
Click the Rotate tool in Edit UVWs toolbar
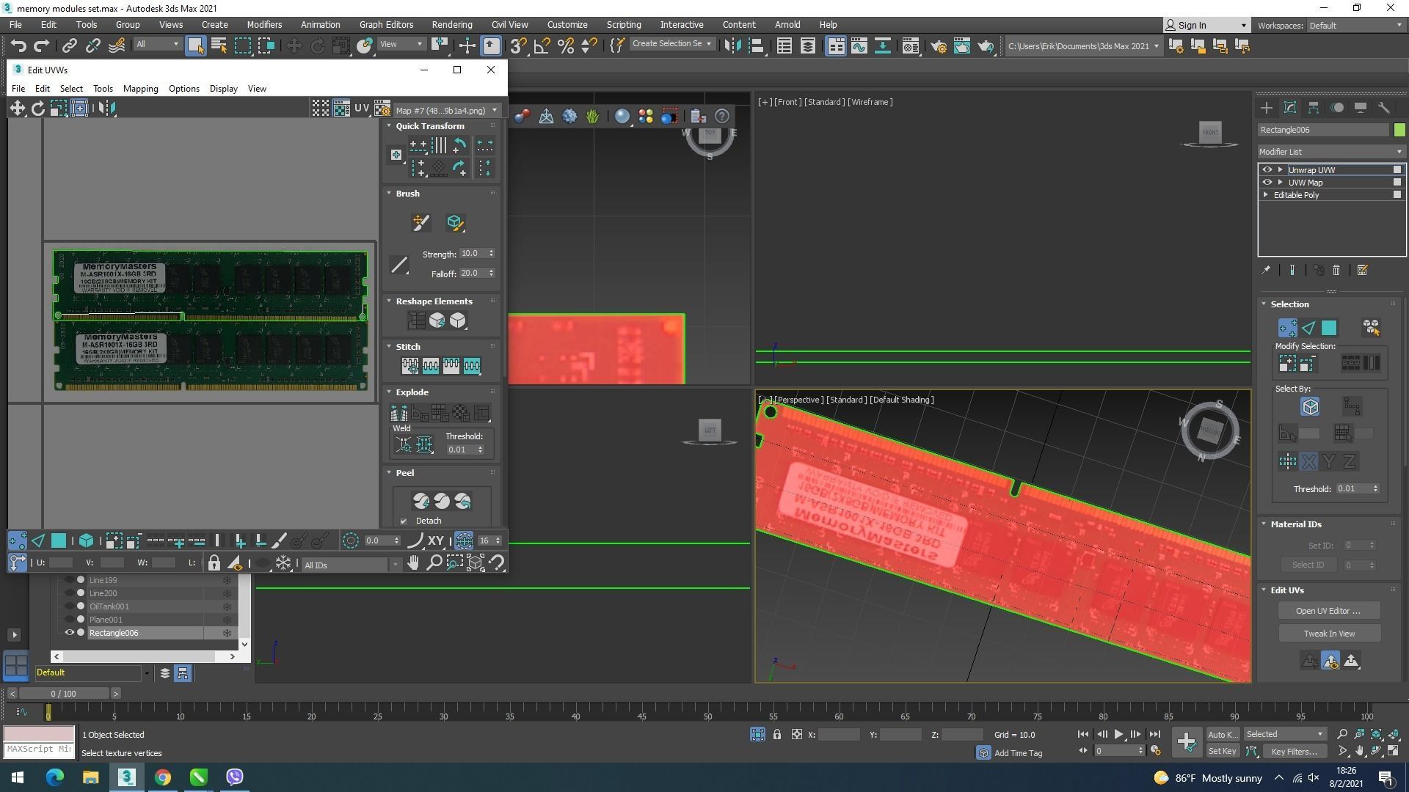pyautogui.click(x=37, y=109)
